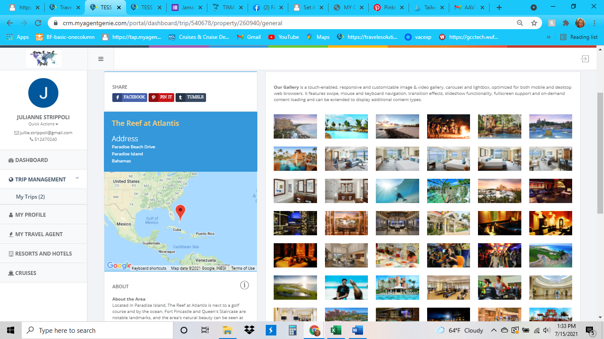Screen dimensions: 604x339
Task: Open My Trips (2)
Action: pyautogui.click(x=31, y=197)
